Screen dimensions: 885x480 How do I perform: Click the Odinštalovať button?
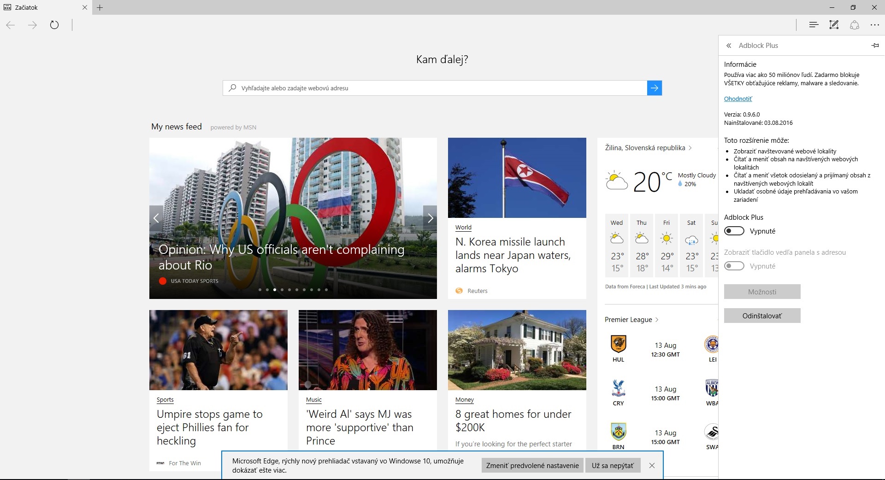pyautogui.click(x=762, y=316)
